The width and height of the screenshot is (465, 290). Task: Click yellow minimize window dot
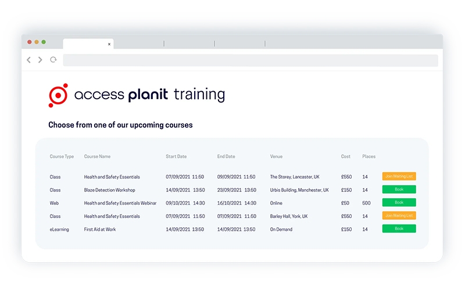37,42
